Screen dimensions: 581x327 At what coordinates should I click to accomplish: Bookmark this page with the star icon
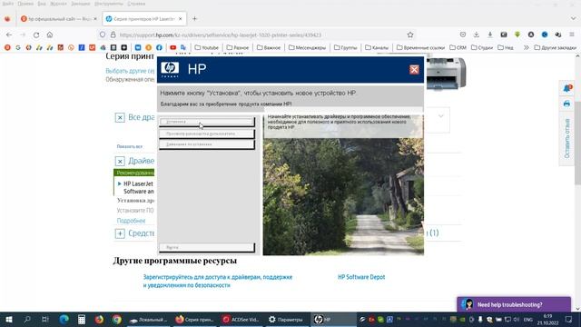(x=410, y=35)
